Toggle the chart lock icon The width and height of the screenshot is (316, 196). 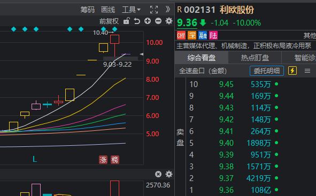click(x=127, y=21)
